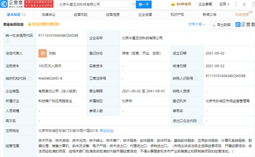The width and height of the screenshot is (255, 157).
Task: Click 发生变更时通知我 notification button
Action: coord(44,24)
